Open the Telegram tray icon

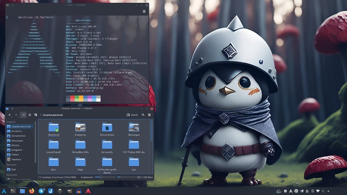click(x=302, y=191)
